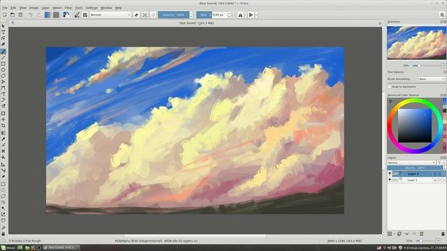Open the pattern fill selector
The width and height of the screenshot is (447, 251).
[x=56, y=15]
